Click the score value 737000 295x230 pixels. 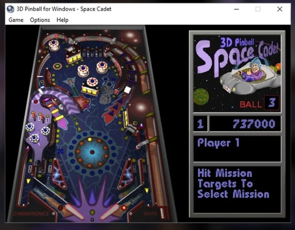pos(254,124)
